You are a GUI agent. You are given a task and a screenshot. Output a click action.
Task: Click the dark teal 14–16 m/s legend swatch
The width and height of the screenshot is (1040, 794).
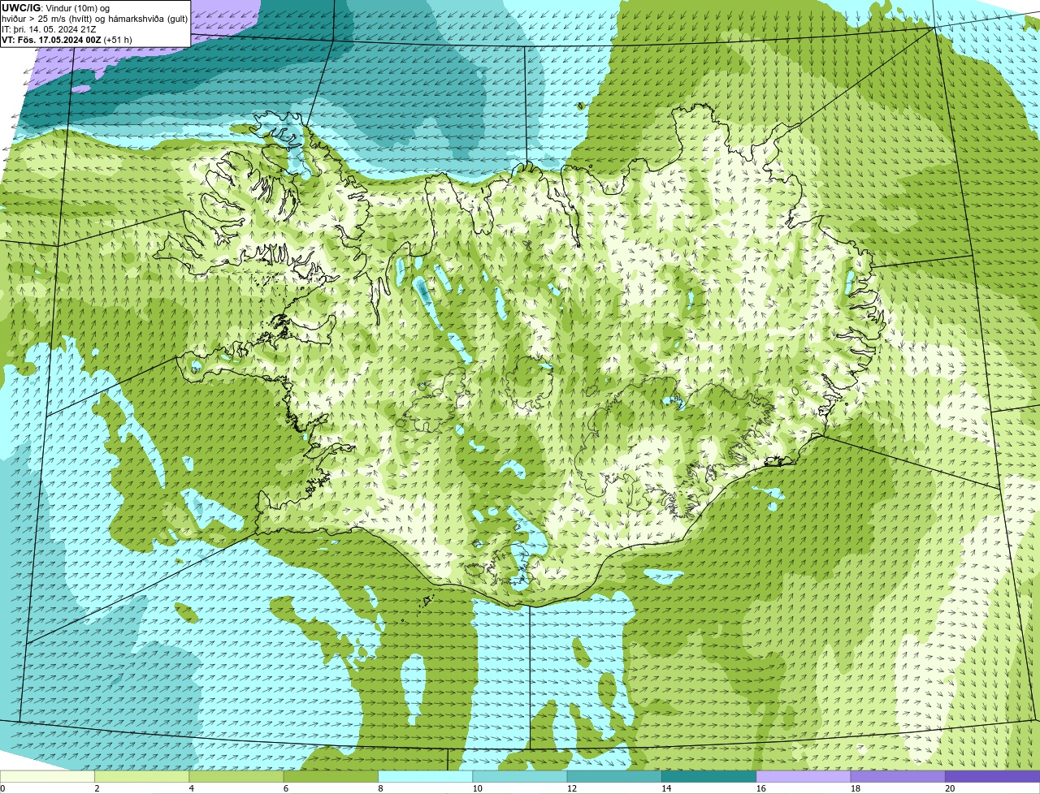coord(709,776)
